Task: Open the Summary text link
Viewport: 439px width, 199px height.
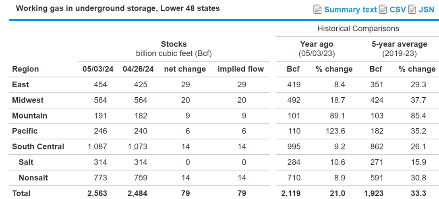Action: click(x=350, y=10)
